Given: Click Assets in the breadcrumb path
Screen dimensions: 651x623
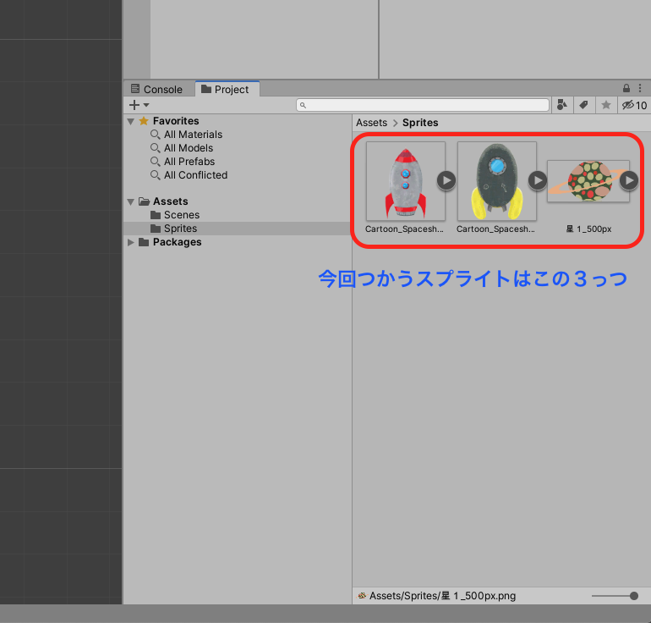Looking at the screenshot, I should [371, 123].
